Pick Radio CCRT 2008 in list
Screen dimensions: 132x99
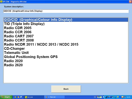[66, 40]
